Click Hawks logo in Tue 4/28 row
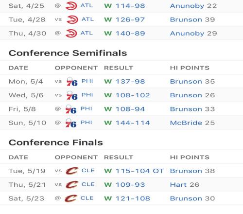The width and height of the screenshot is (243, 214). tap(72, 19)
